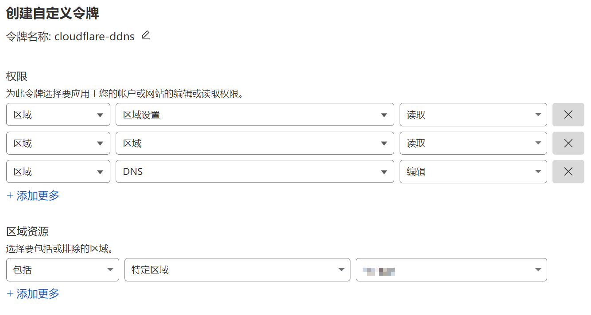Open the DNS permission type dropdown
This screenshot has height=315, width=591.
pyautogui.click(x=255, y=171)
